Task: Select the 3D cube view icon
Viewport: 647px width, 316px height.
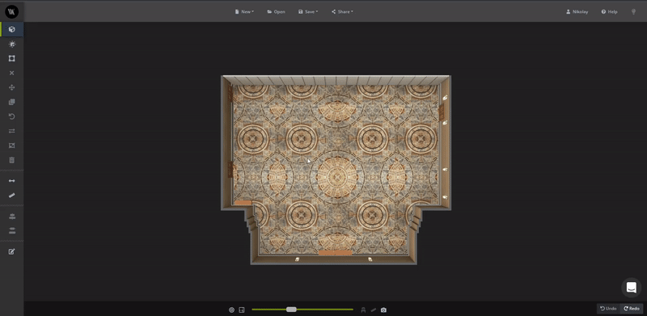Action: [x=12, y=29]
